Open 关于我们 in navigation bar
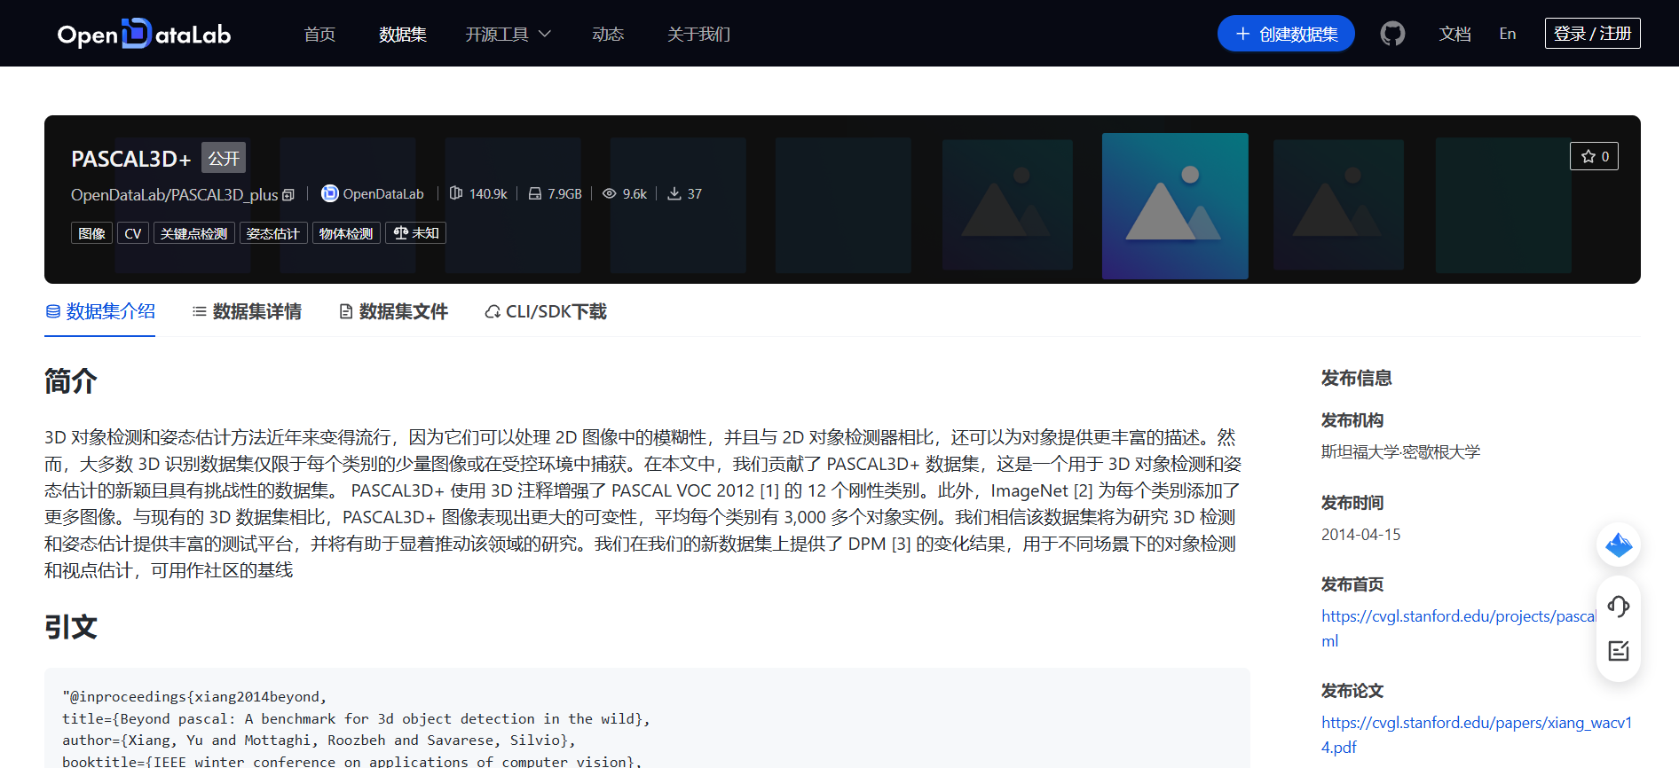This screenshot has width=1679, height=768. coord(698,34)
